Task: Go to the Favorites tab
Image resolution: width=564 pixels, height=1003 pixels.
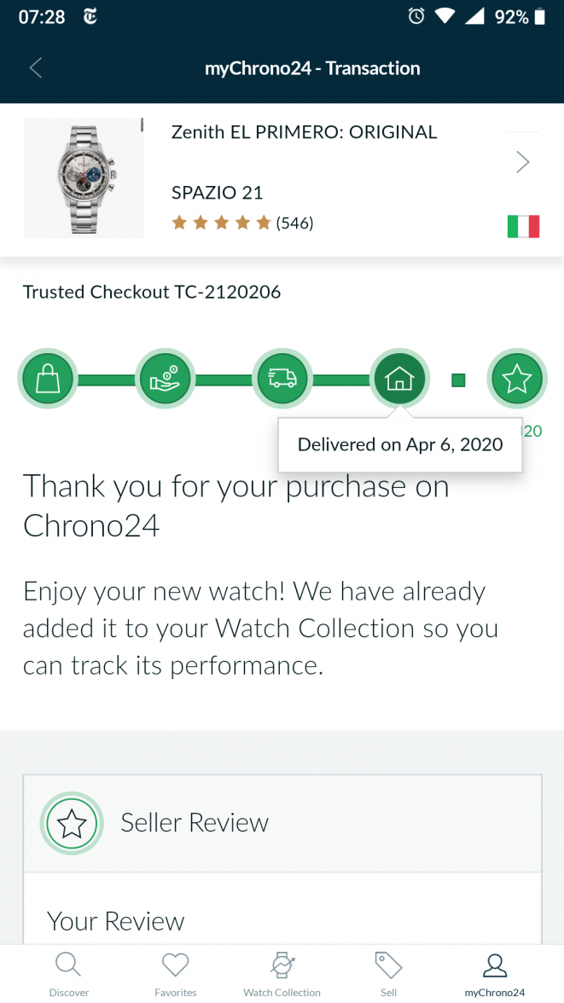Action: point(175,974)
